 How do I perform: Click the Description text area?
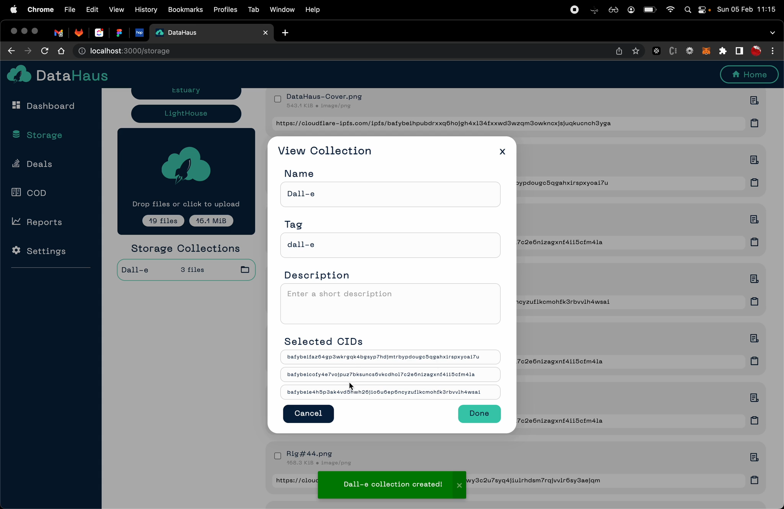click(390, 304)
